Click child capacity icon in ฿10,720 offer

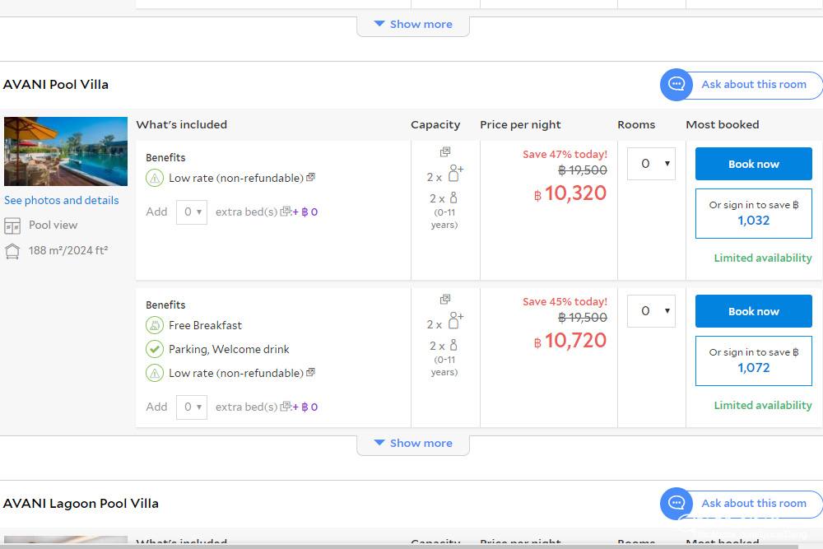(x=453, y=346)
